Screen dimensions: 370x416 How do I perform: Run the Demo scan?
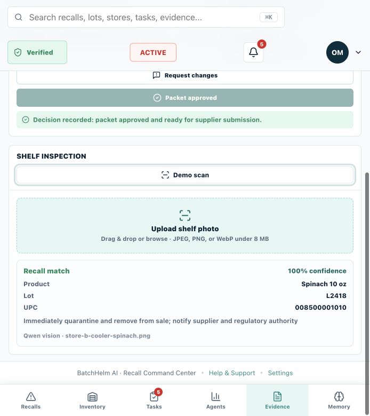coord(185,175)
